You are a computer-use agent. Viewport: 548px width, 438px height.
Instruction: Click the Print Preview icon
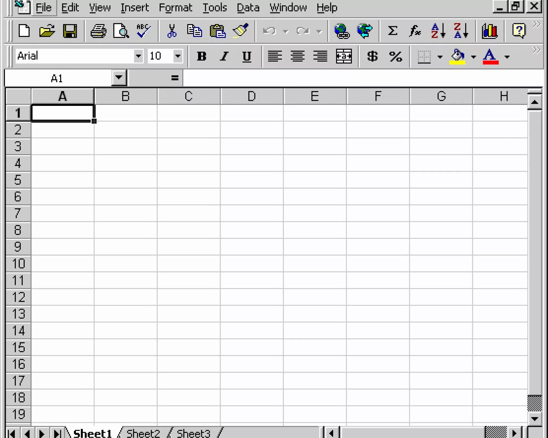pyautogui.click(x=121, y=31)
